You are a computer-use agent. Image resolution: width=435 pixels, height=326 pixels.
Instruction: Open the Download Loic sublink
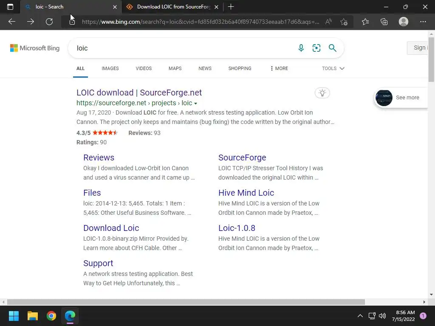pos(111,228)
